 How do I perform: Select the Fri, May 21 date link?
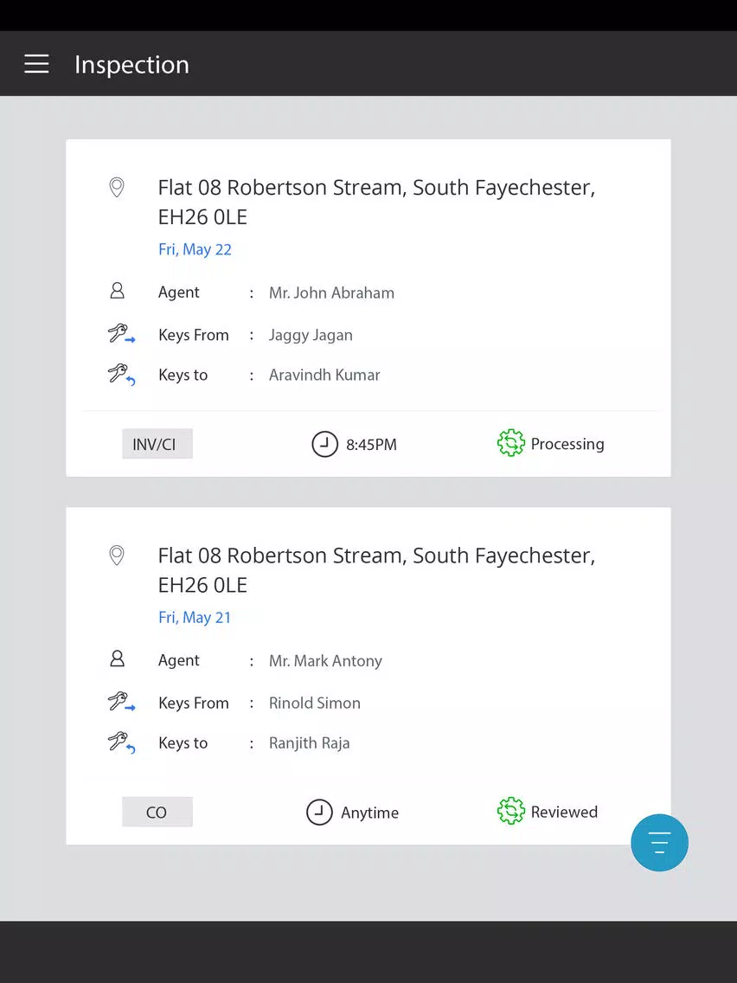pyautogui.click(x=195, y=618)
